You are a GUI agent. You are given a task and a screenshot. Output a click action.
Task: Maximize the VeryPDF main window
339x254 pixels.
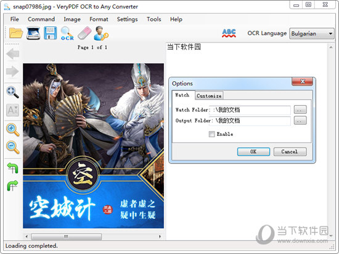point(309,4)
